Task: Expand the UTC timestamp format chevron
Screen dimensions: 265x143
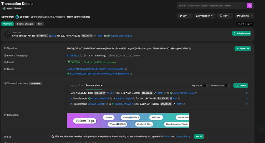Action: pyautogui.click(x=143, y=56)
